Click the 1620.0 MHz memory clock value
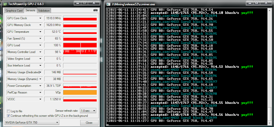The width and height of the screenshot is (274, 127). 53,25
